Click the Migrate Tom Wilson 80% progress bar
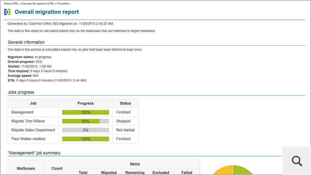This screenshot has height=175, width=311. 85,121
